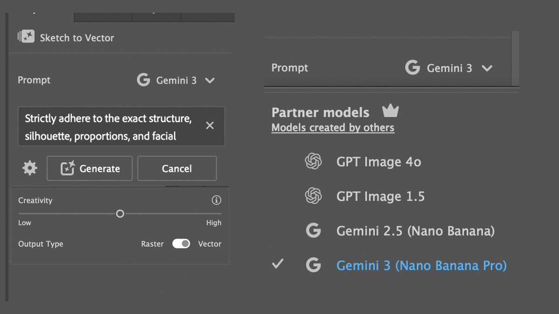Click the Creativity label text

coord(35,200)
